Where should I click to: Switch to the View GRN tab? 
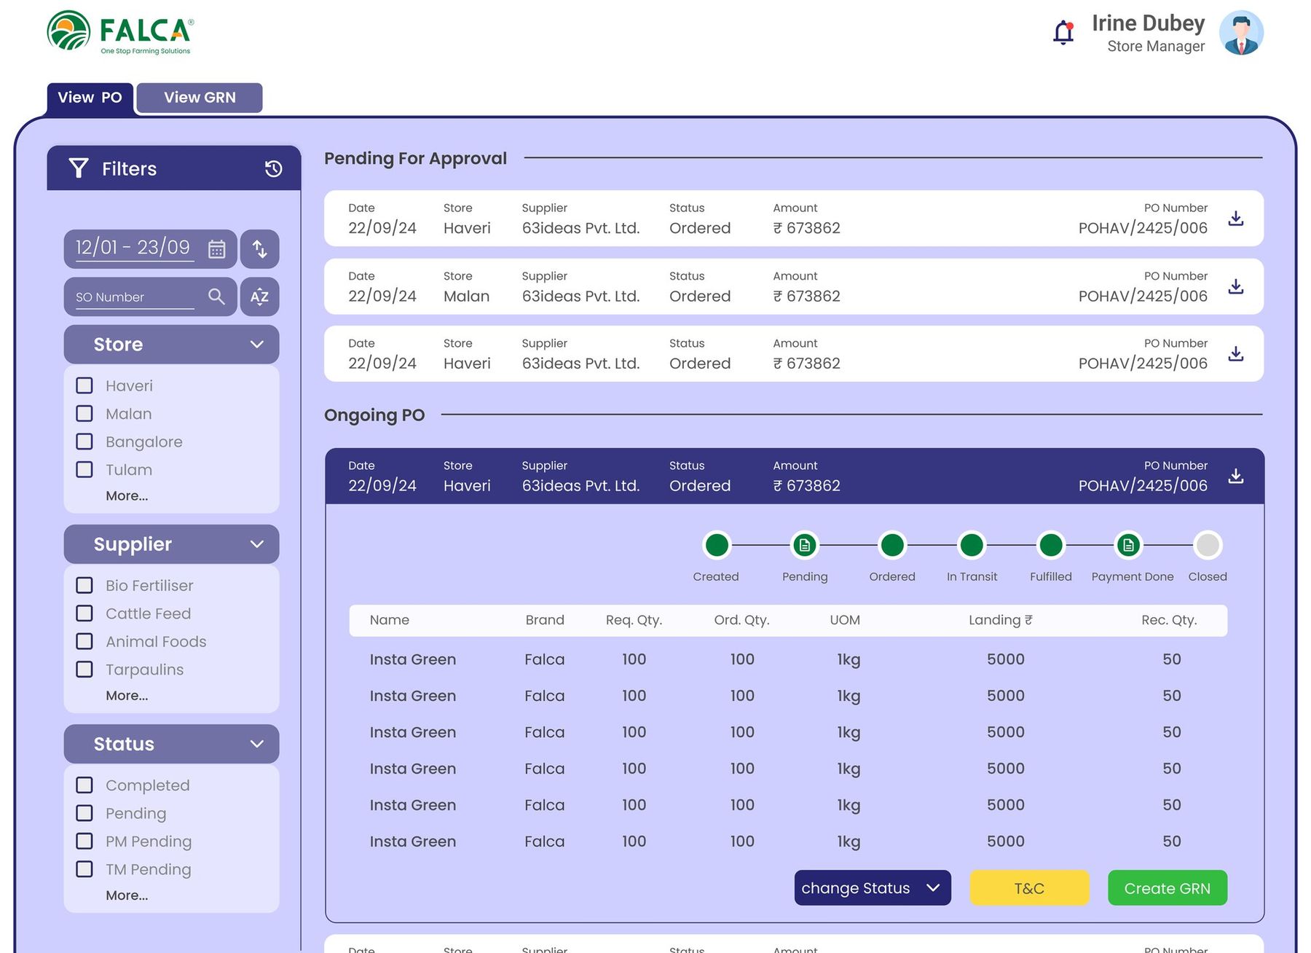pos(200,98)
